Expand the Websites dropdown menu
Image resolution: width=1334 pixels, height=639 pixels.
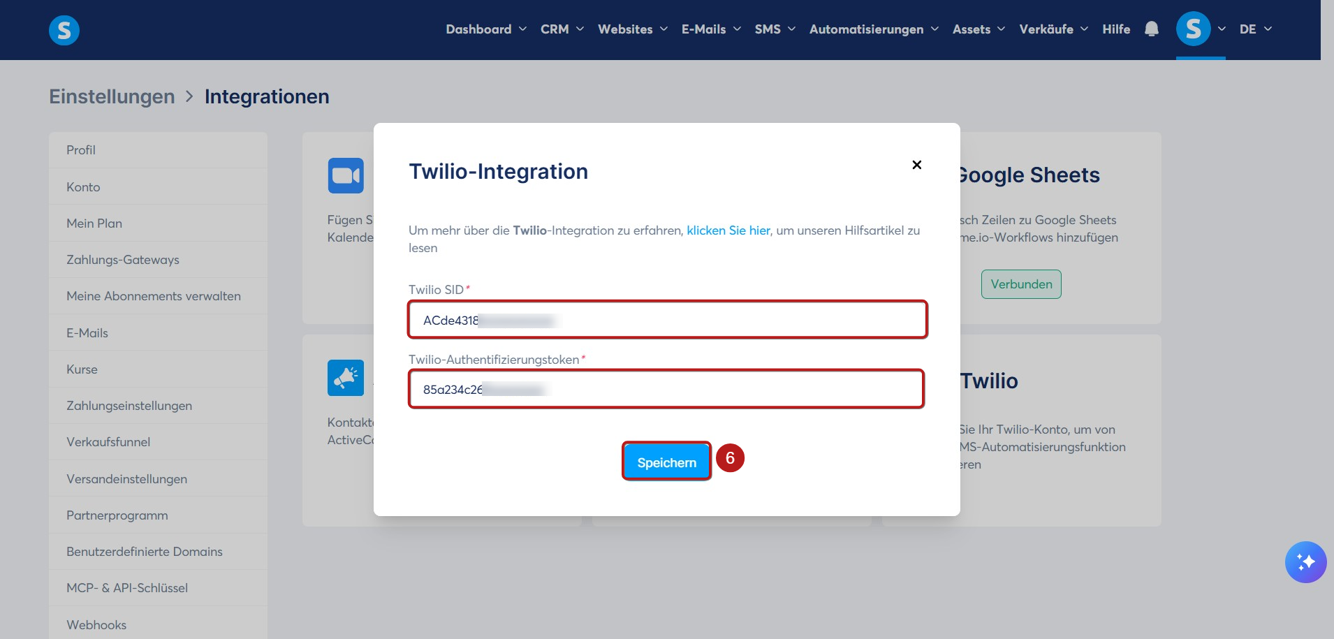click(633, 29)
